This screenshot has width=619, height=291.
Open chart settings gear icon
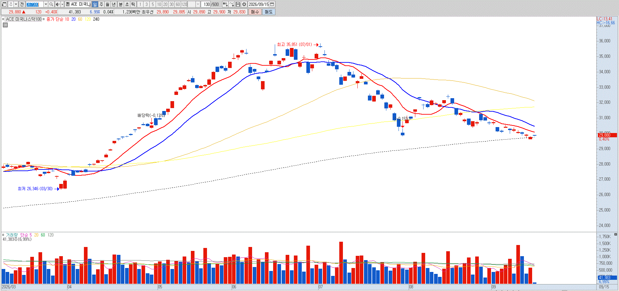pos(244,4)
